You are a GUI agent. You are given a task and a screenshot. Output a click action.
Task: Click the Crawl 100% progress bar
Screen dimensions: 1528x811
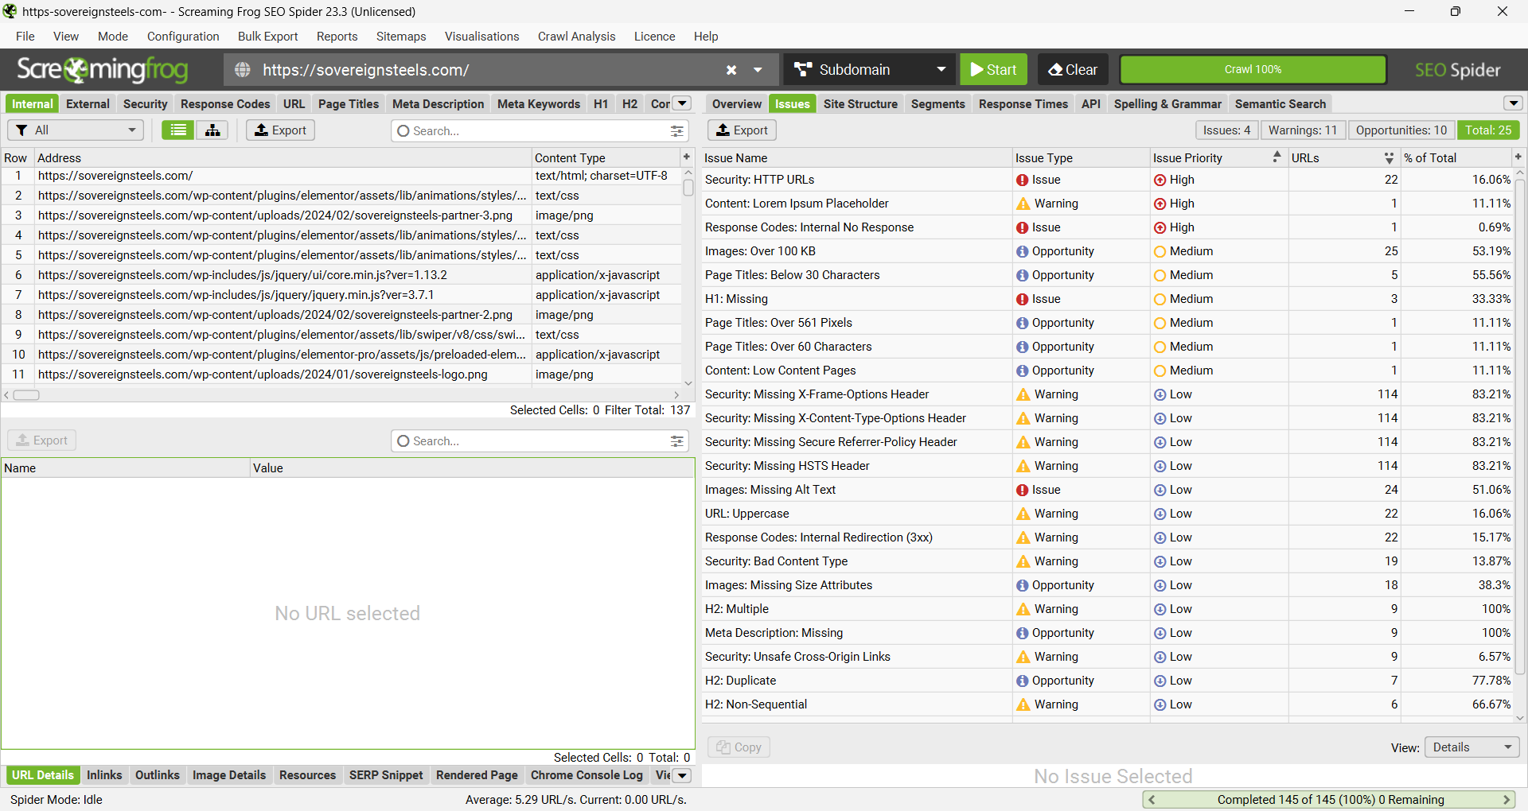point(1253,70)
